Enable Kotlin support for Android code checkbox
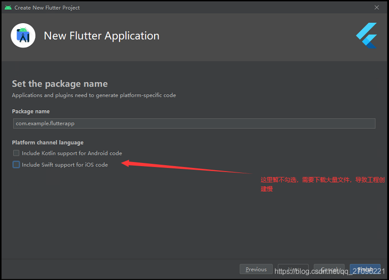The image size is (389, 280). [x=16, y=153]
